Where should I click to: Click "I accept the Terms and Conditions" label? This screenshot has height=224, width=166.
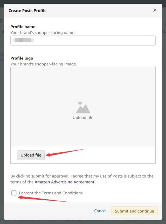click(x=51, y=193)
